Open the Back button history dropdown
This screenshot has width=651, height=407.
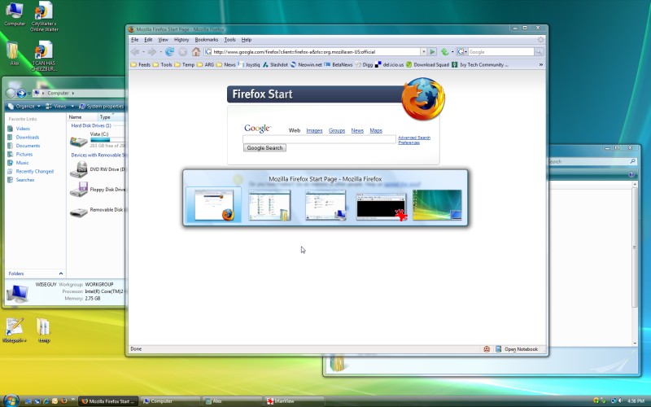pos(143,52)
